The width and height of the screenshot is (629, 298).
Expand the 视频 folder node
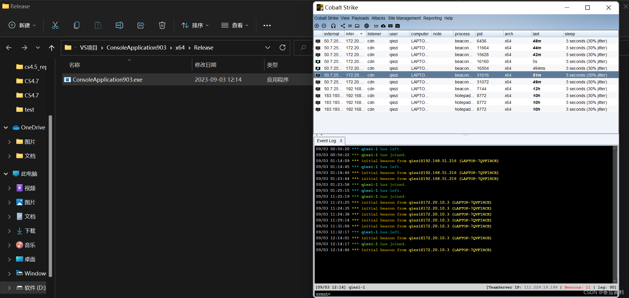coord(9,188)
